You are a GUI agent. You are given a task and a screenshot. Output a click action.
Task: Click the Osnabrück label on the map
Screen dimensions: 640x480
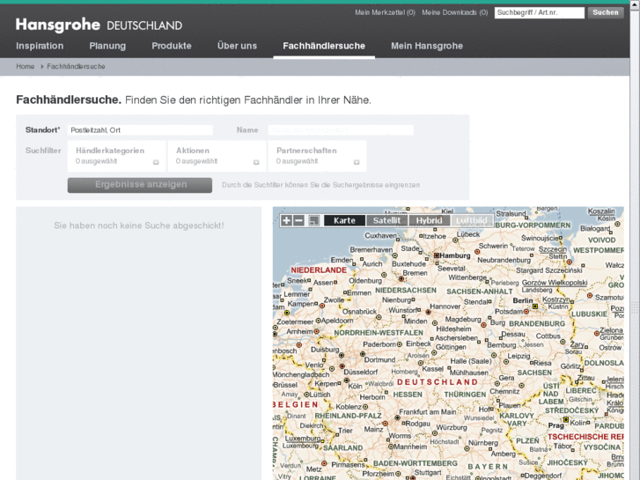tap(359, 311)
